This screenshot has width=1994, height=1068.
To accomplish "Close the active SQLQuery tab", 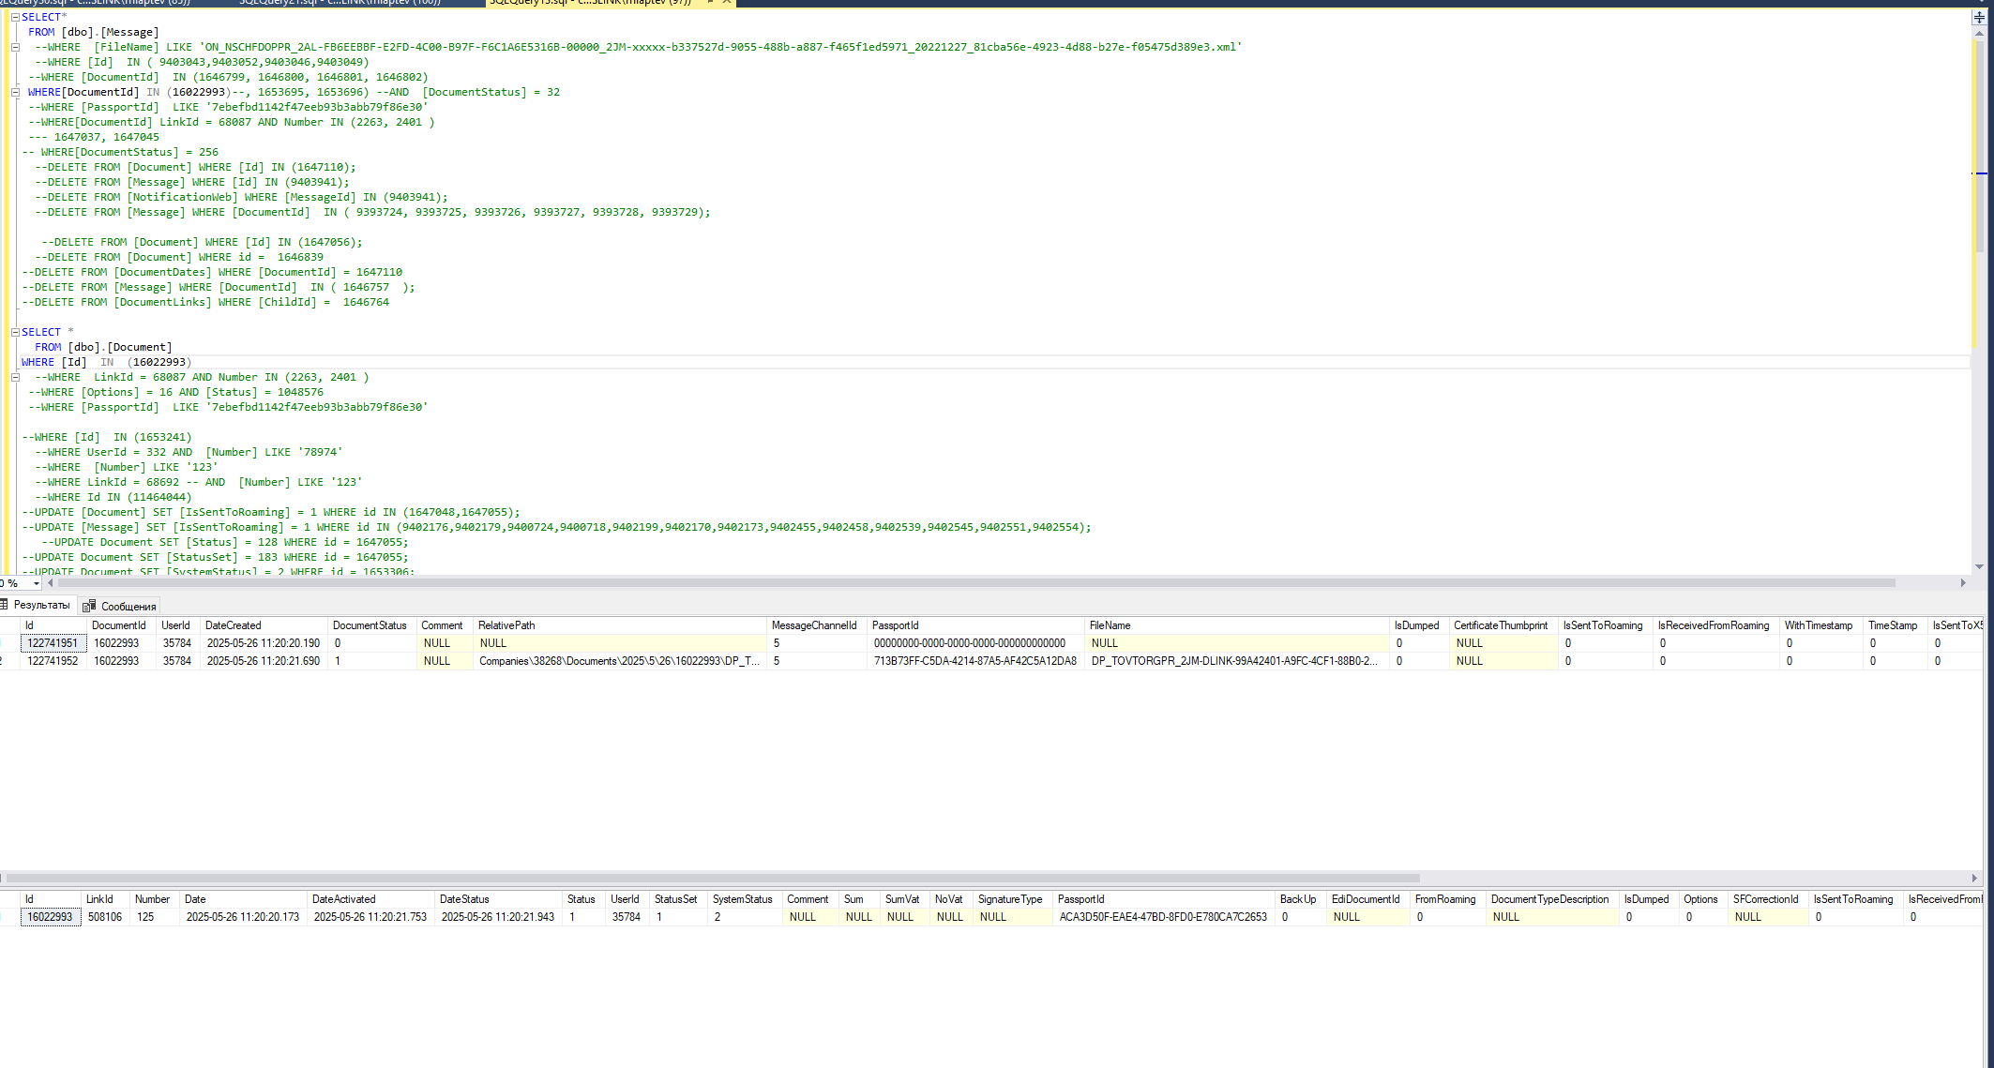I will pyautogui.click(x=727, y=2).
